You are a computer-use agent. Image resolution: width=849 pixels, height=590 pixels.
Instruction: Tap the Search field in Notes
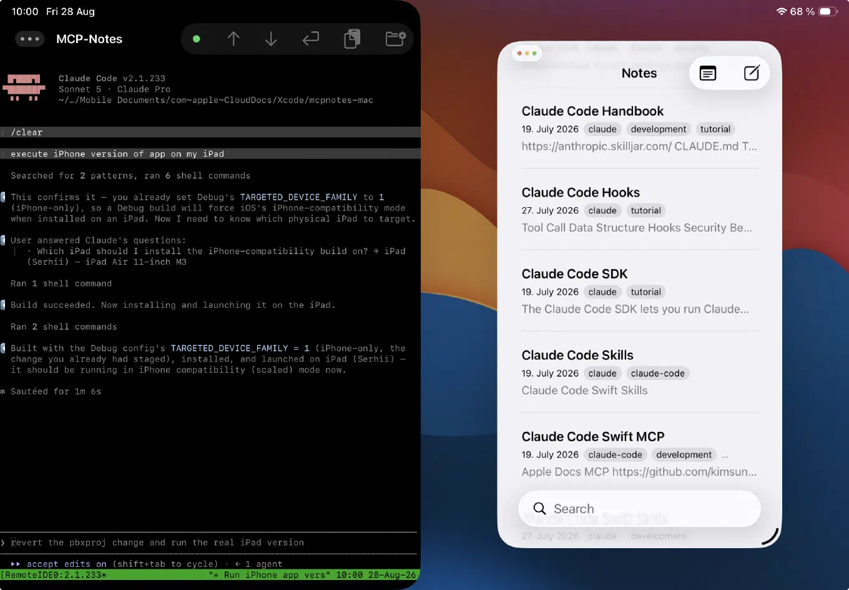point(639,509)
